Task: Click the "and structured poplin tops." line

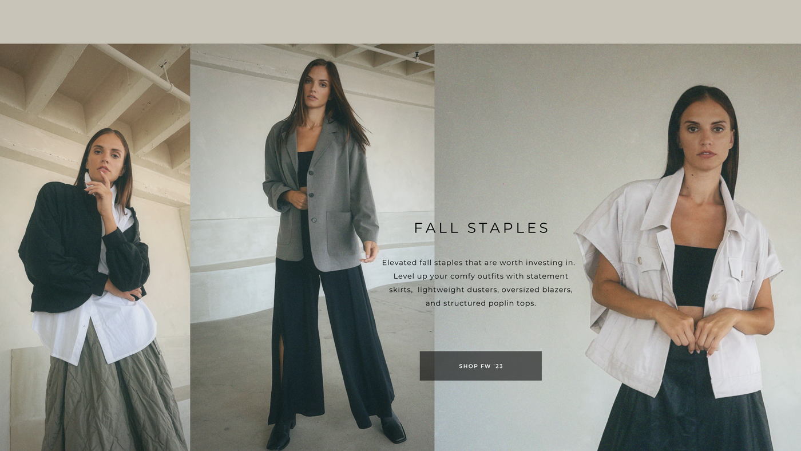Action: [x=481, y=303]
